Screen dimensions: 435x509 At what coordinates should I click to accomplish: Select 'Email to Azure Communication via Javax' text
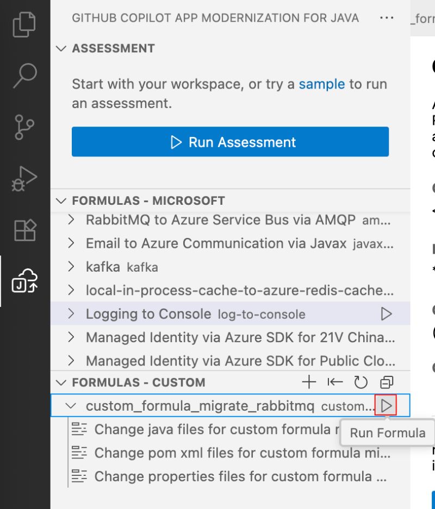[x=216, y=243]
